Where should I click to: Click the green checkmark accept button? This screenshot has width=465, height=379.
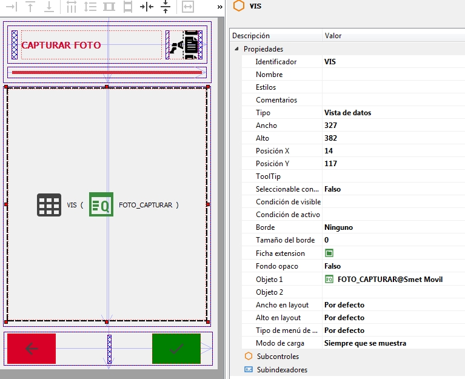176,349
